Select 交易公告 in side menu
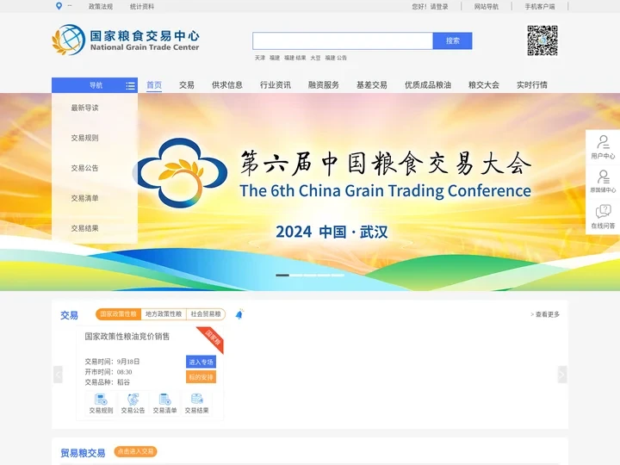620x465 pixels. pyautogui.click(x=84, y=168)
